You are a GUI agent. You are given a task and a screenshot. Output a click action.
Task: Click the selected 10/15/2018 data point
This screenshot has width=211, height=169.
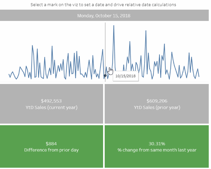105,76
